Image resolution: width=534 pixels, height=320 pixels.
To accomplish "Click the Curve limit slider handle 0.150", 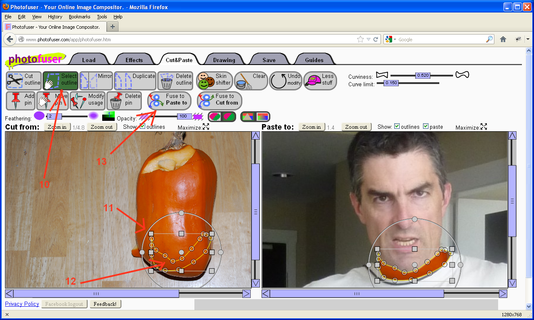I will coord(391,83).
